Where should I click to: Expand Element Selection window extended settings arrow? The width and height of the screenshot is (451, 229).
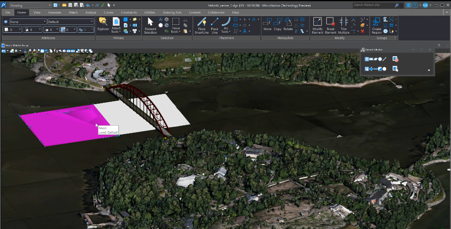429,70
